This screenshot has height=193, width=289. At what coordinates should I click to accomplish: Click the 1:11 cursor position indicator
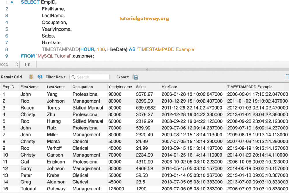[28, 64]
